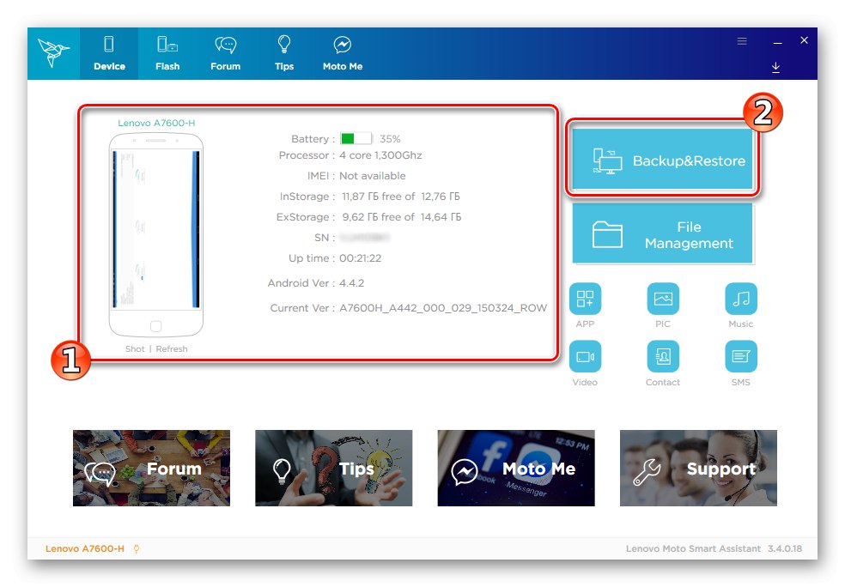
Task: Select the processor value 4 core 1,300Ghz
Action: tap(380, 155)
